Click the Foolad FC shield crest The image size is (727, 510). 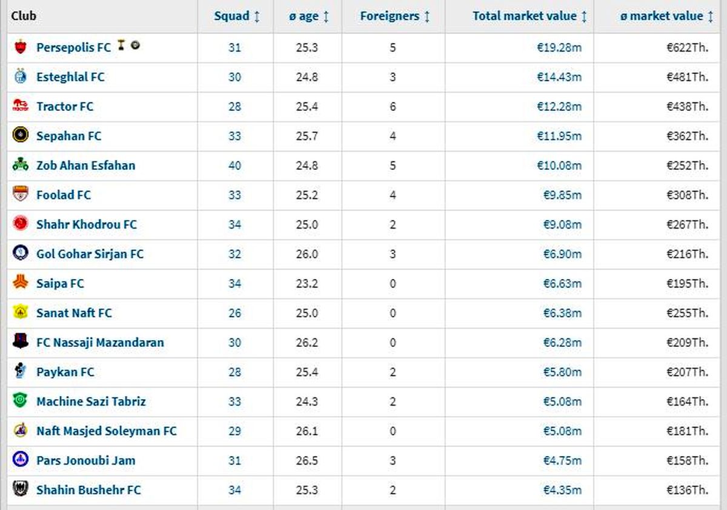point(20,194)
